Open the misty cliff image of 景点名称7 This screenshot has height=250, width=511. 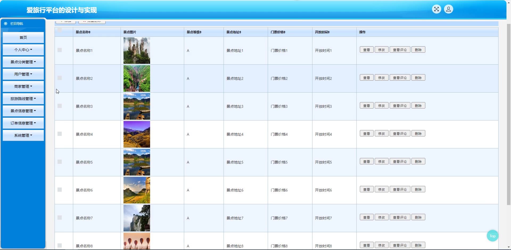click(x=137, y=218)
